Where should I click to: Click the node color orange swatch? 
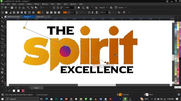(65, 12)
